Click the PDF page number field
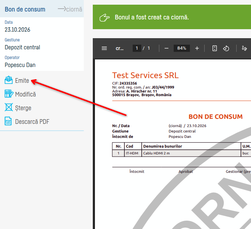 pyautogui.click(x=137, y=48)
